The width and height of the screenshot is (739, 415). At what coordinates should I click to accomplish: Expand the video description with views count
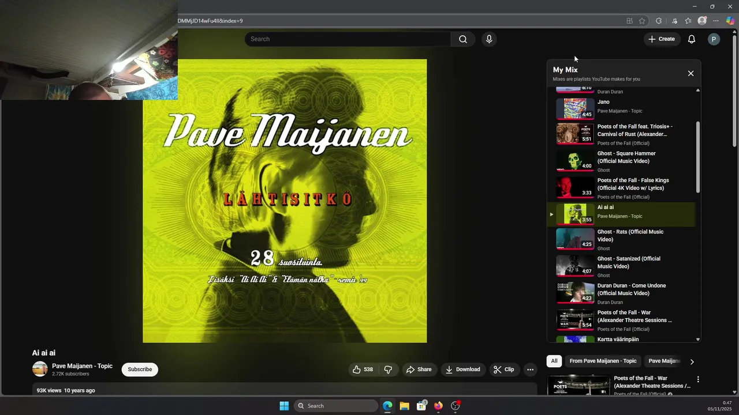coord(285,390)
